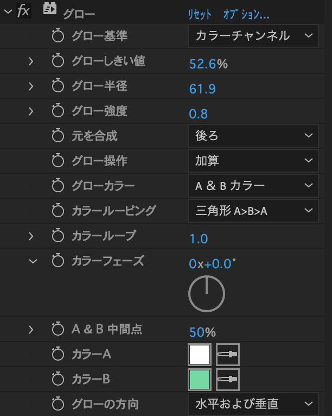This screenshot has height=416, width=332.
Task: Pick カラー B with the eyedropper
Action: [x=228, y=380]
